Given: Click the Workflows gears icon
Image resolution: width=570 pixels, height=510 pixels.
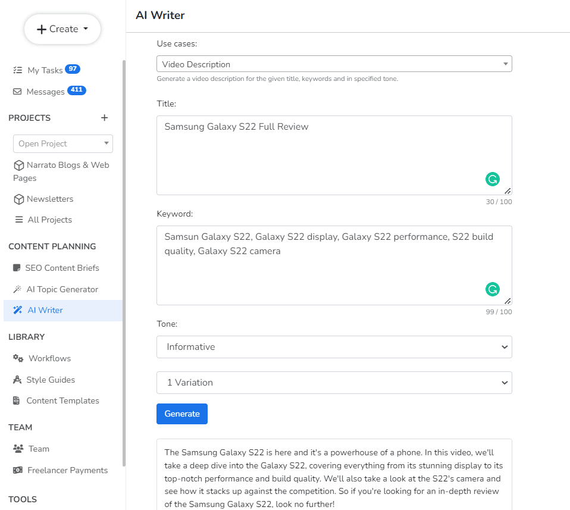Looking at the screenshot, I should tap(18, 358).
